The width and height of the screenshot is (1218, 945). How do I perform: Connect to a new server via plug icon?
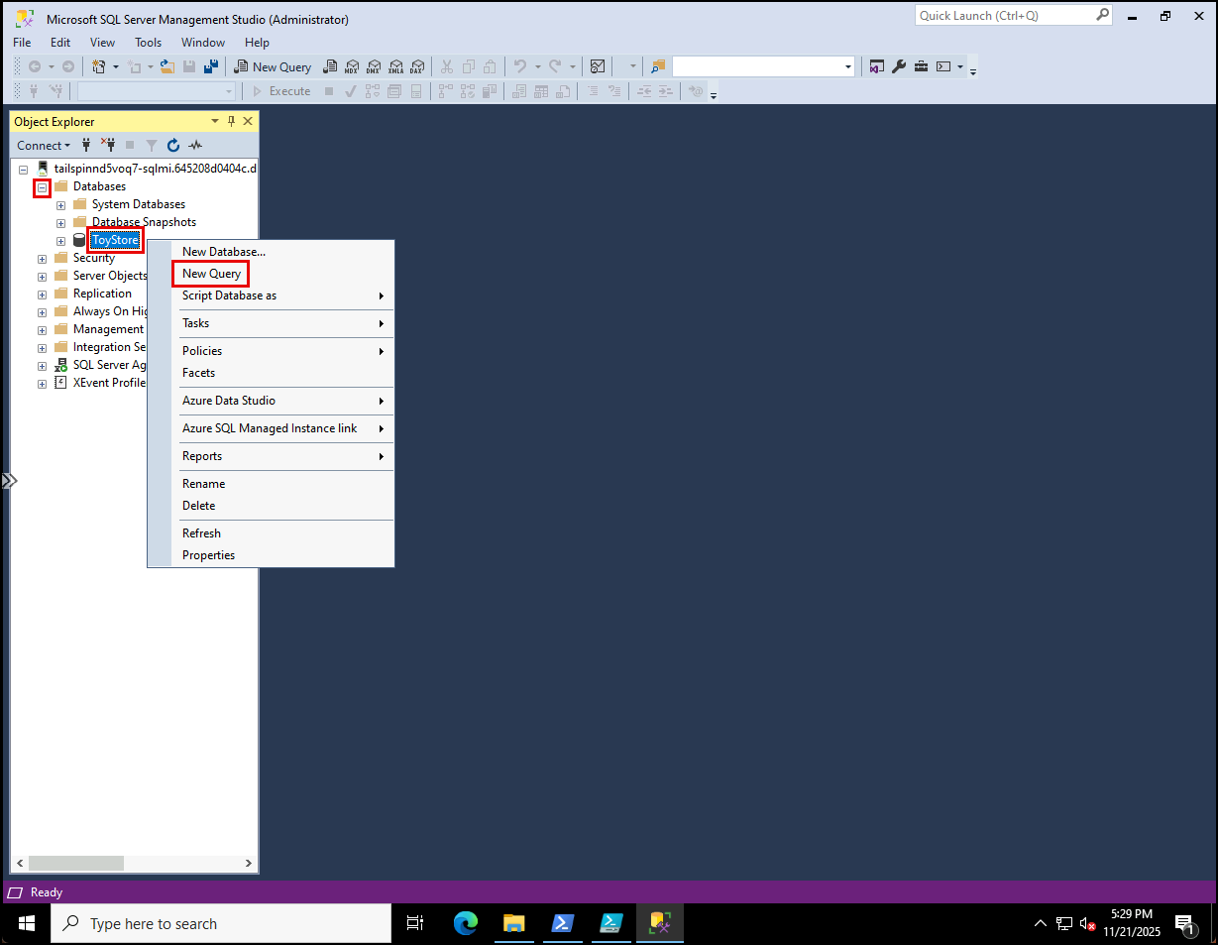point(86,146)
